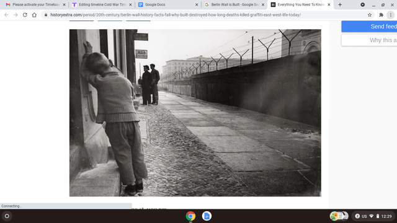
Task: Close the Editing timeline Cold War tab
Action: click(130, 4)
